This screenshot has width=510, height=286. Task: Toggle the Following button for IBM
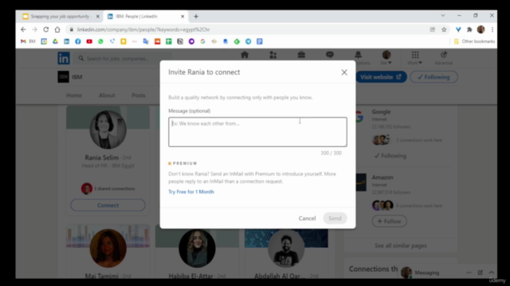point(433,77)
